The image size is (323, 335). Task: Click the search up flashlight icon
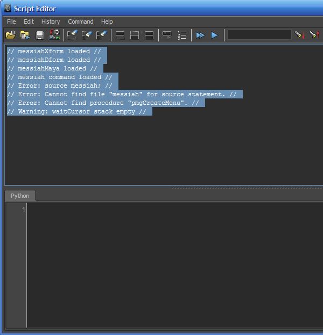click(x=314, y=35)
